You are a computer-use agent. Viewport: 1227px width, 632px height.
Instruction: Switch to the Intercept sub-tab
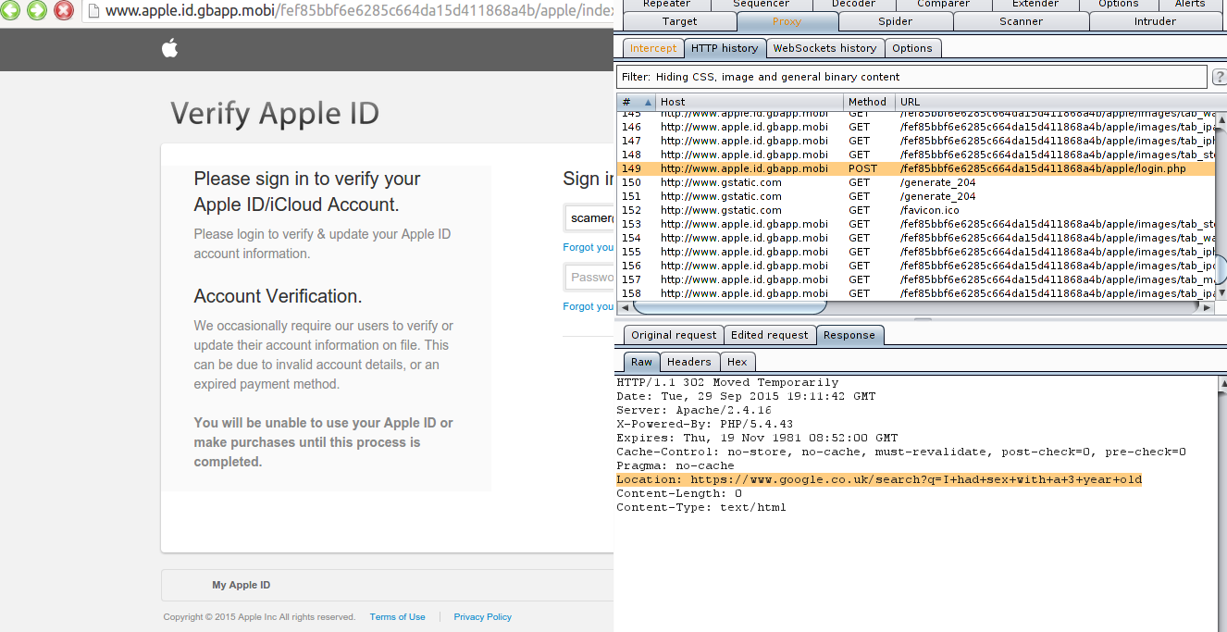click(653, 48)
